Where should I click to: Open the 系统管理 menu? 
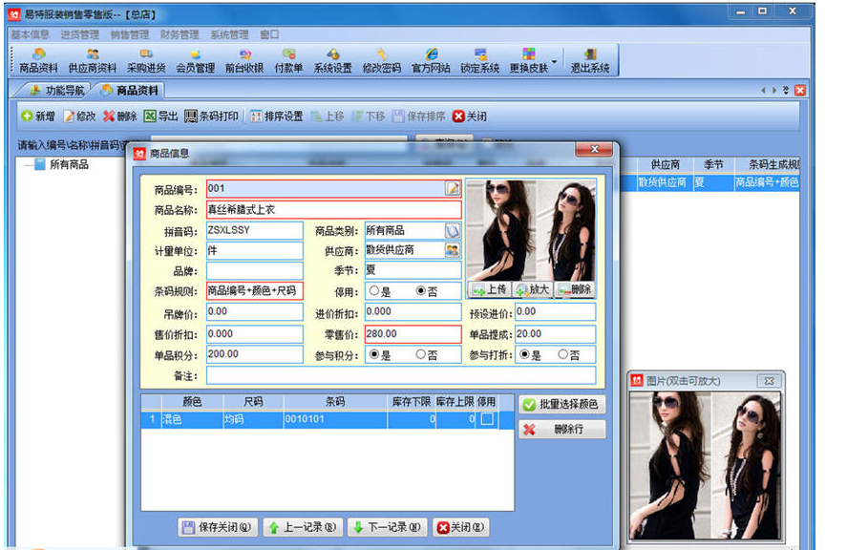(x=229, y=34)
